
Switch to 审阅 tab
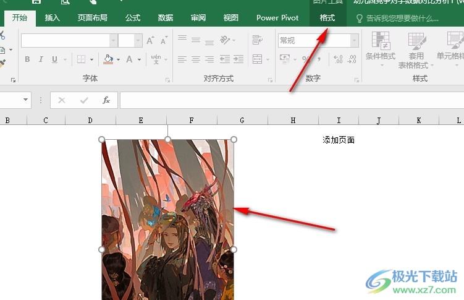(x=198, y=18)
